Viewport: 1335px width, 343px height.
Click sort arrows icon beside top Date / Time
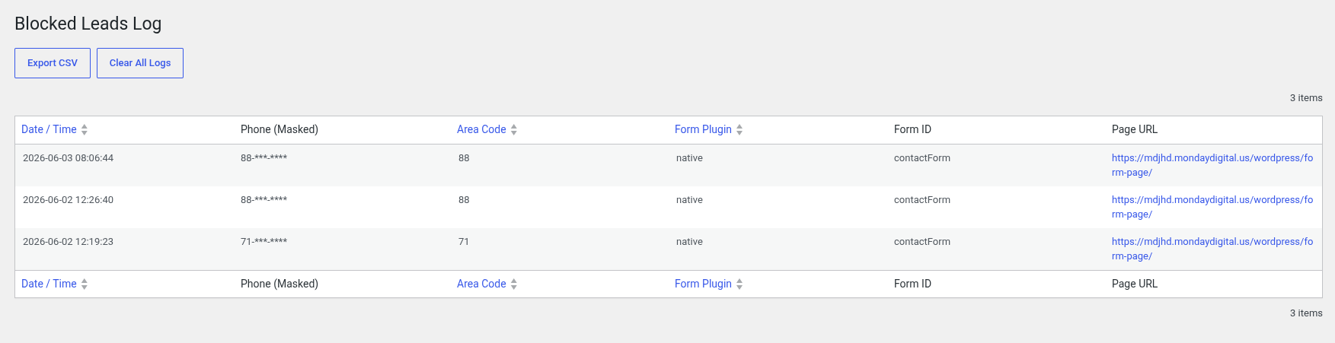coord(85,130)
